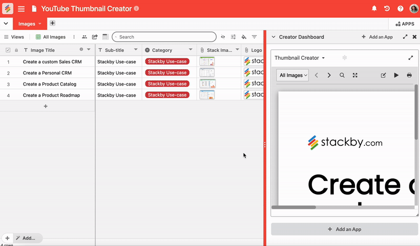Click Add an App at dashboard top
Screen dimensions: 420x246
[377, 37]
